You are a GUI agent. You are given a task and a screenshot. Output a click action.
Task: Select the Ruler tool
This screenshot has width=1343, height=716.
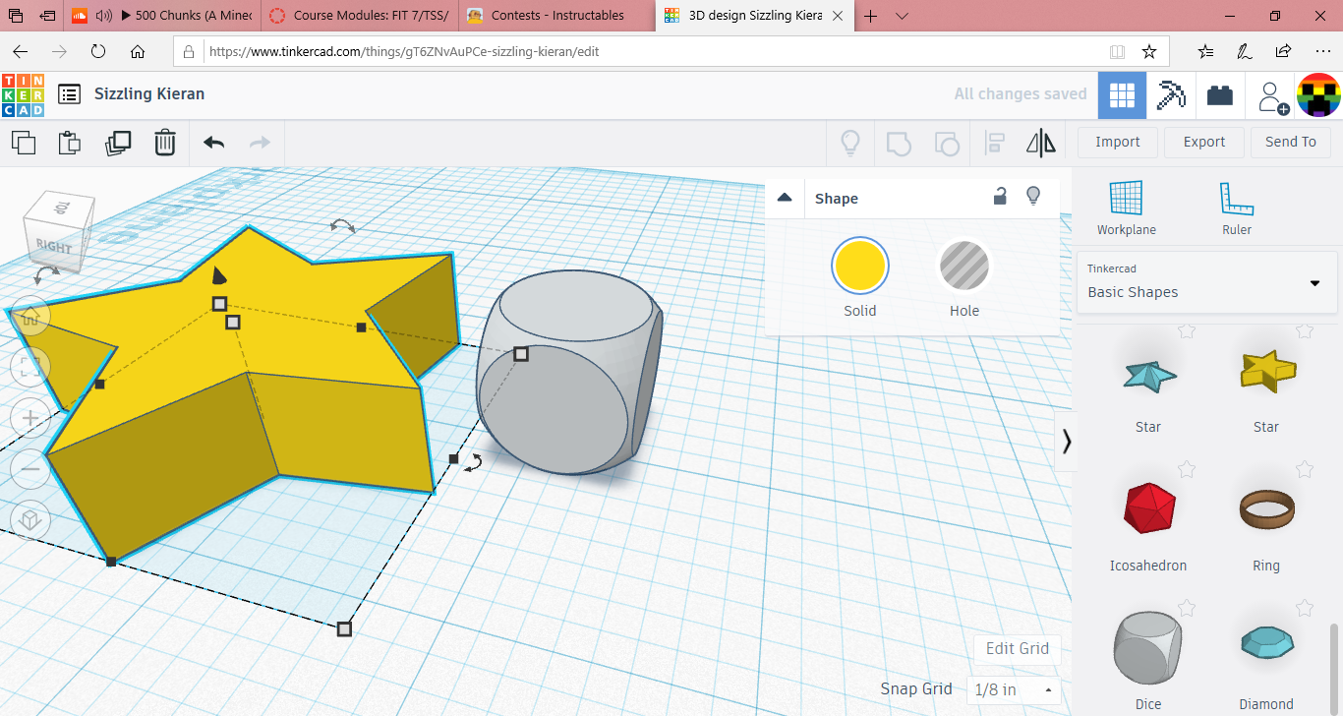1237,208
